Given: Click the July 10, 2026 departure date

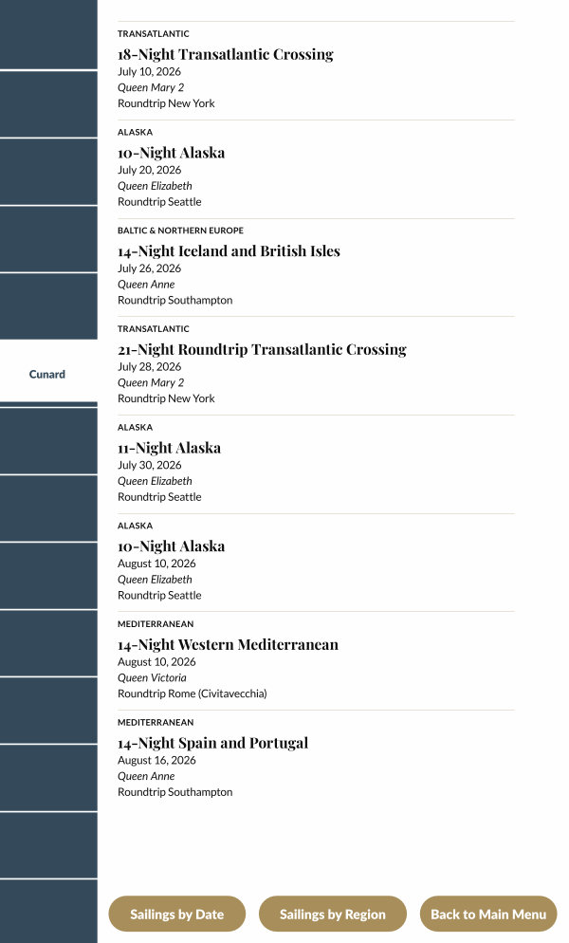Looking at the screenshot, I should click(149, 71).
